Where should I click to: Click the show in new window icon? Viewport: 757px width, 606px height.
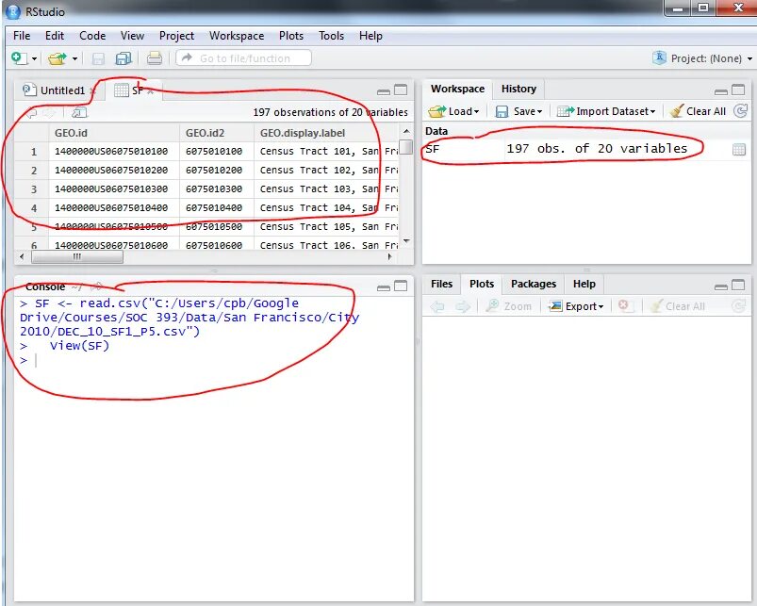(x=79, y=113)
